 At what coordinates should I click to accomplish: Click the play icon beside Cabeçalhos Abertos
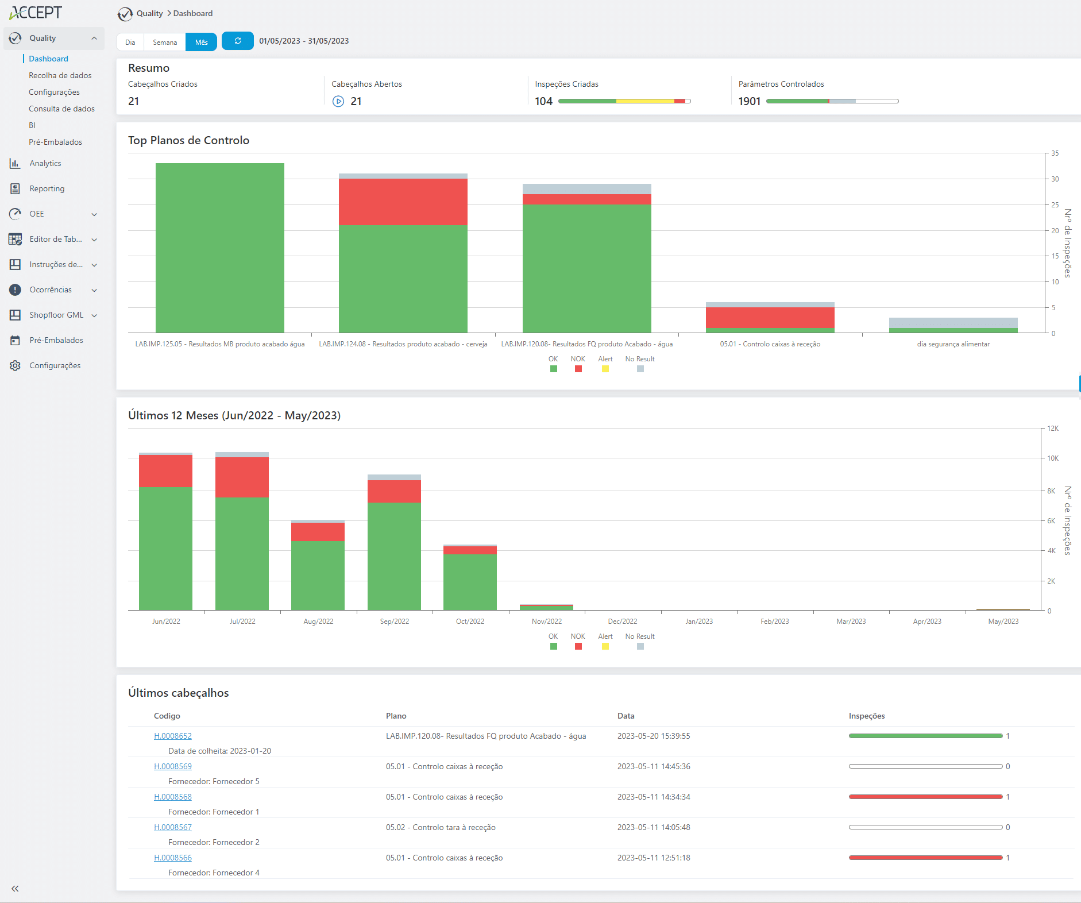[338, 102]
